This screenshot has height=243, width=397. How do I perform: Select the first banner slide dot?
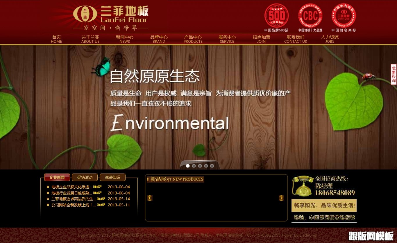(188, 166)
